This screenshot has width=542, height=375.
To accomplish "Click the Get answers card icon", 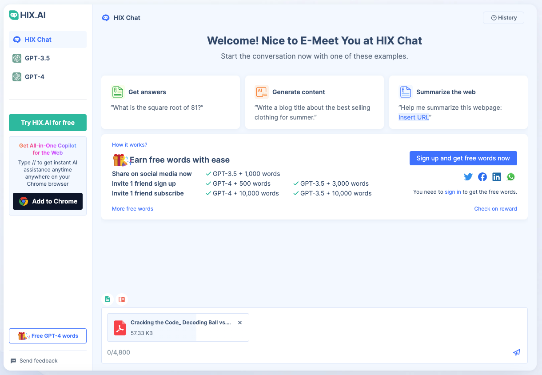I will [117, 92].
